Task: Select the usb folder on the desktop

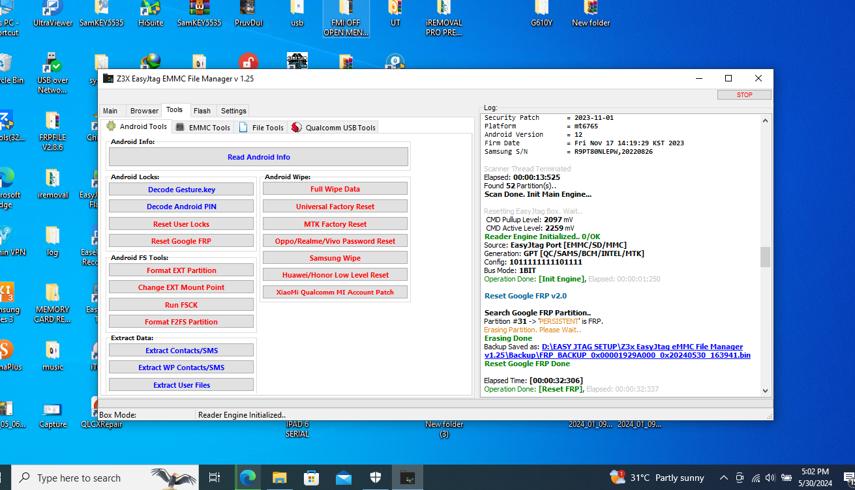Action: click(297, 13)
